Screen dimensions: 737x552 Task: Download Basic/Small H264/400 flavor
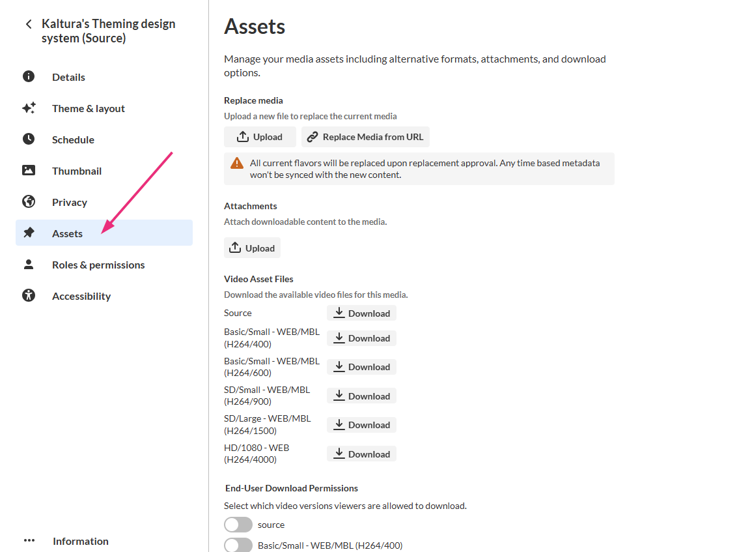361,338
